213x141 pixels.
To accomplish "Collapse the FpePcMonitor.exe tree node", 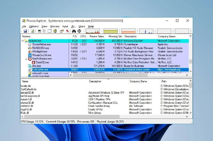I will tap(26, 59).
